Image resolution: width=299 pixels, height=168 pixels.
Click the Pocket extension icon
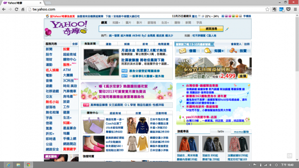[x=289, y=9]
